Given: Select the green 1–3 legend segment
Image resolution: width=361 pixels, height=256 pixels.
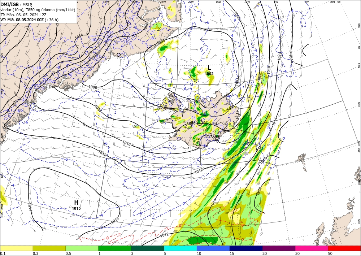Looking at the screenshot, I should point(115,248).
